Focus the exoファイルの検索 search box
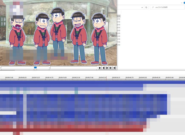 [x=167, y=7]
